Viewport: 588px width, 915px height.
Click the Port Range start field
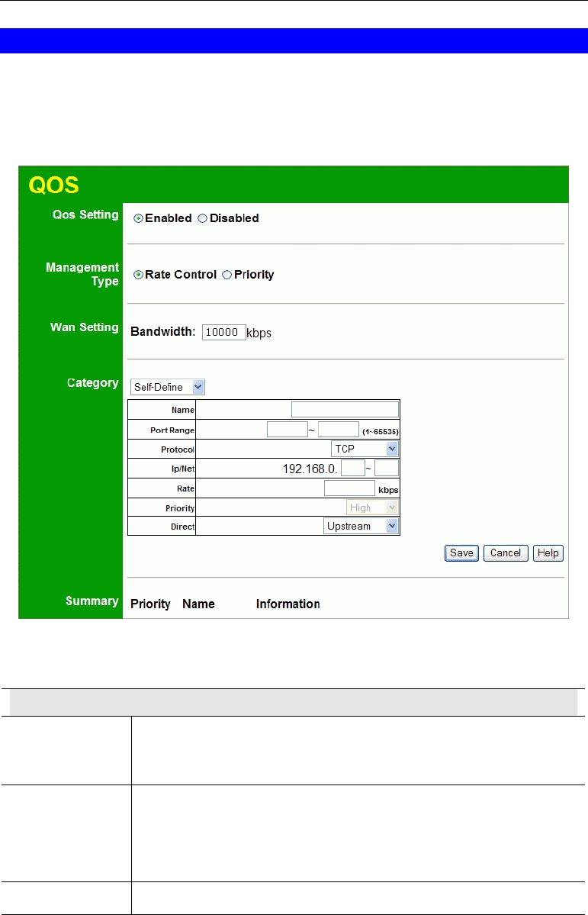coord(287,430)
